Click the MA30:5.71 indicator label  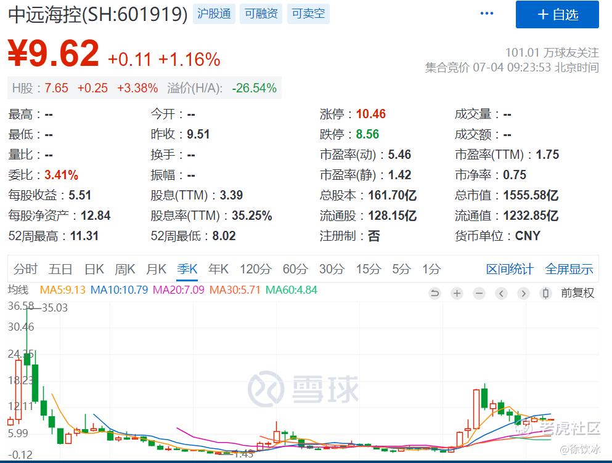pos(235,290)
